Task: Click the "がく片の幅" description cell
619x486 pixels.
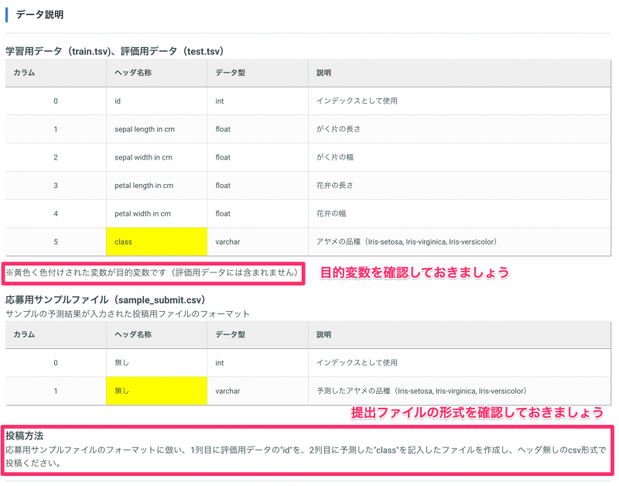Action: click(x=334, y=157)
